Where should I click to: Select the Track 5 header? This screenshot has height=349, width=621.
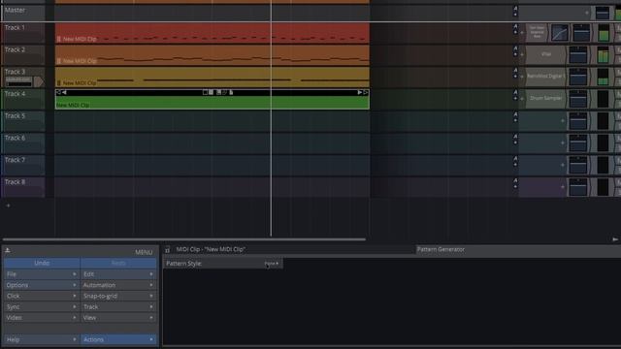coord(23,121)
